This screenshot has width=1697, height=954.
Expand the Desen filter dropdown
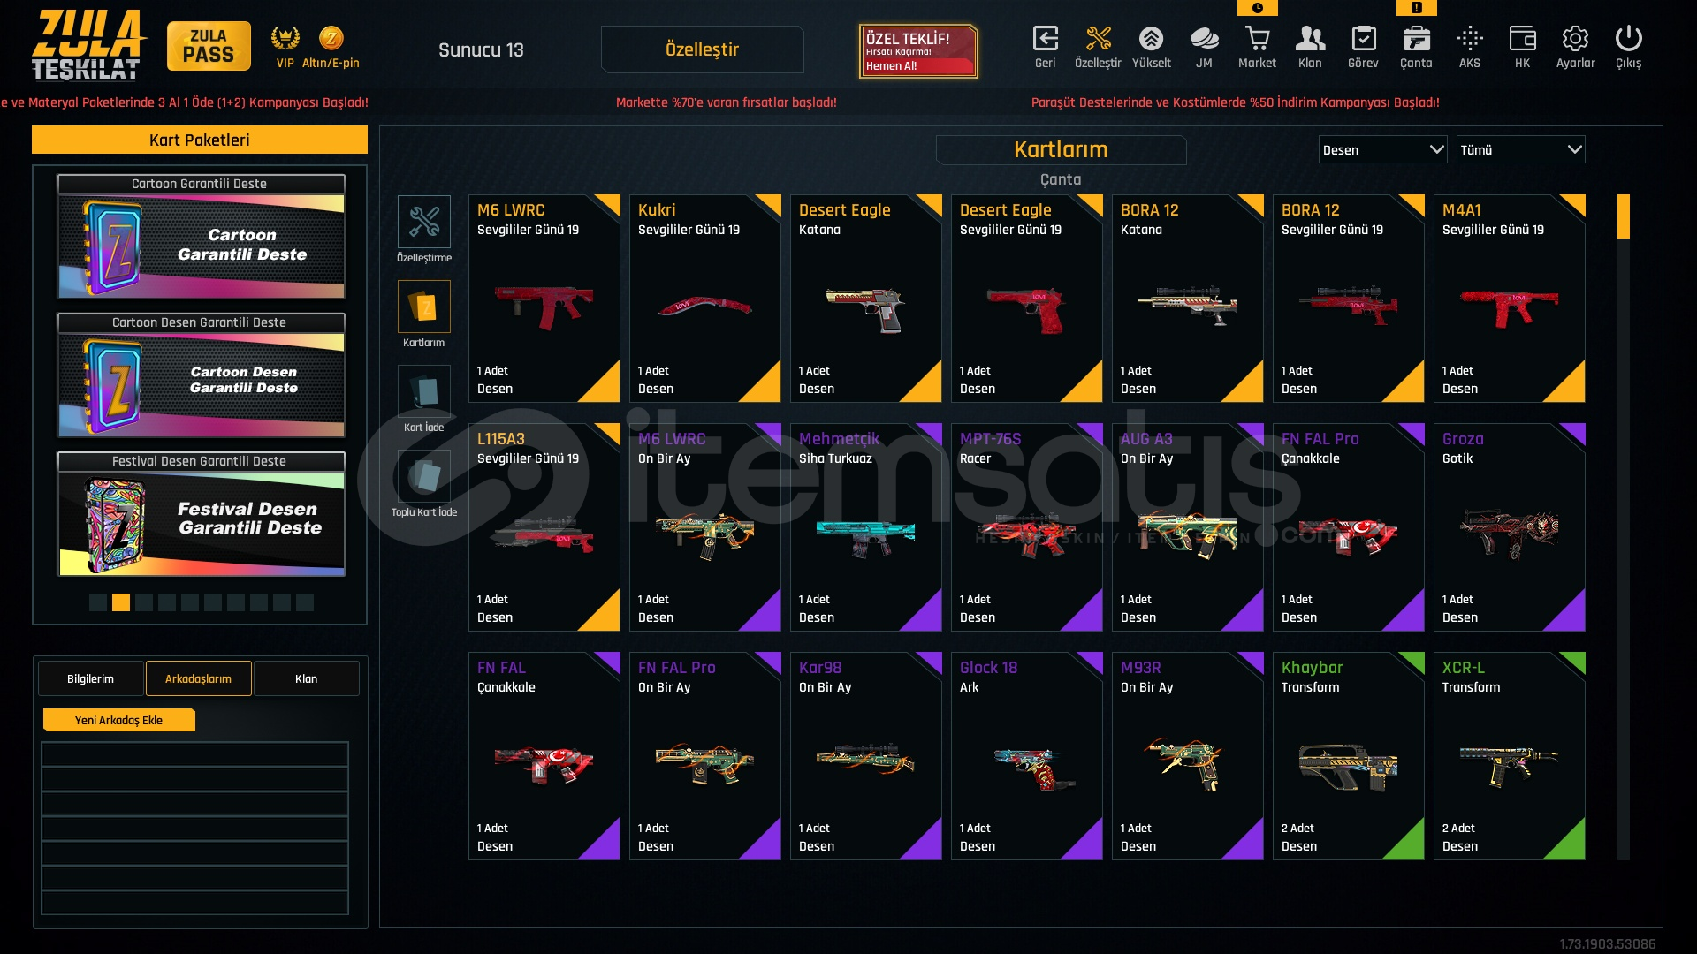pyautogui.click(x=1382, y=149)
